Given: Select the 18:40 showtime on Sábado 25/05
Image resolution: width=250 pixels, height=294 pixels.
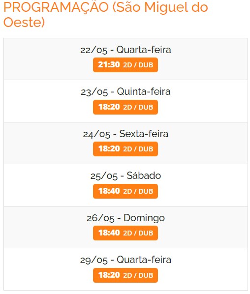Looking at the screenshot, I should (x=125, y=191).
